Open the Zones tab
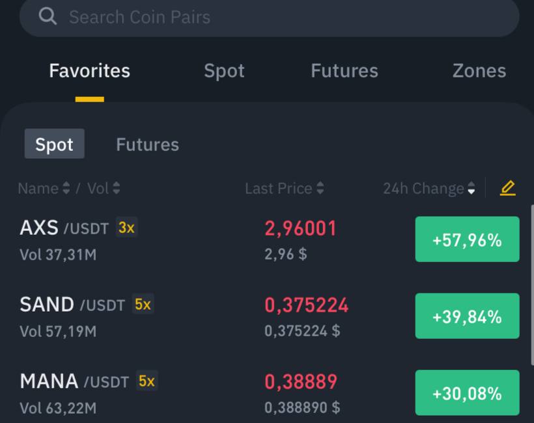Screen dimensions: 534x423 pyautogui.click(x=479, y=71)
